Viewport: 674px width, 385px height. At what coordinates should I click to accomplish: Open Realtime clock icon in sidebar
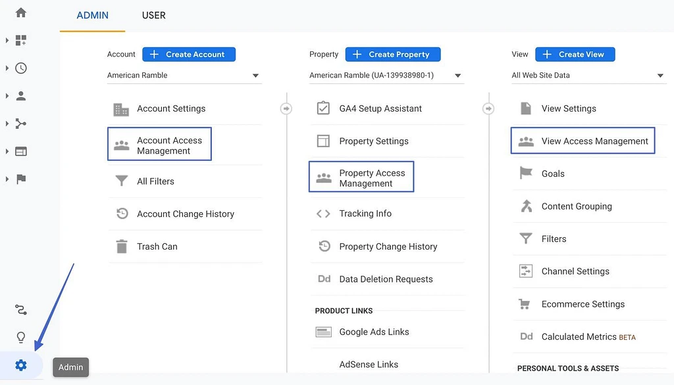tap(20, 68)
